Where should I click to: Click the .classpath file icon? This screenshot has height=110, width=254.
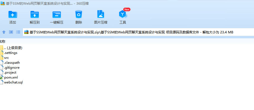click(x=1, y=63)
